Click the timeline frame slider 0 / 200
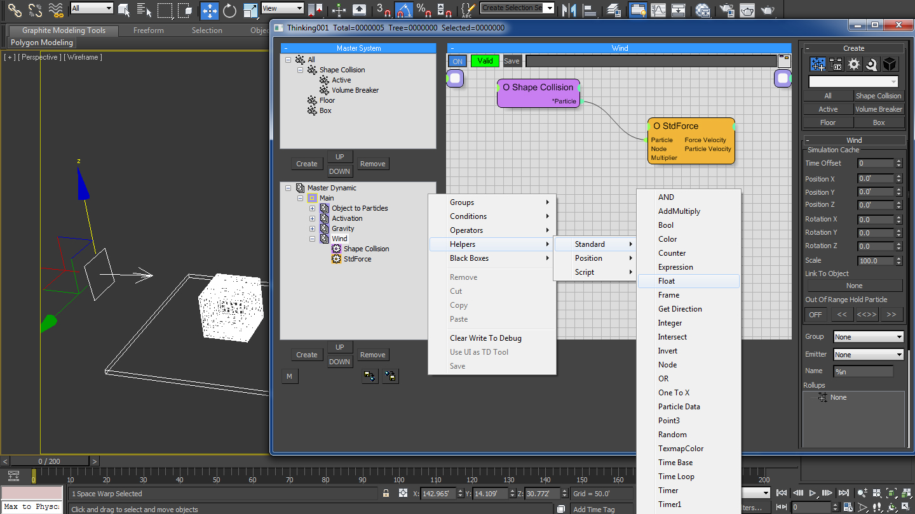Viewport: 915px width, 514px height. coord(50,461)
